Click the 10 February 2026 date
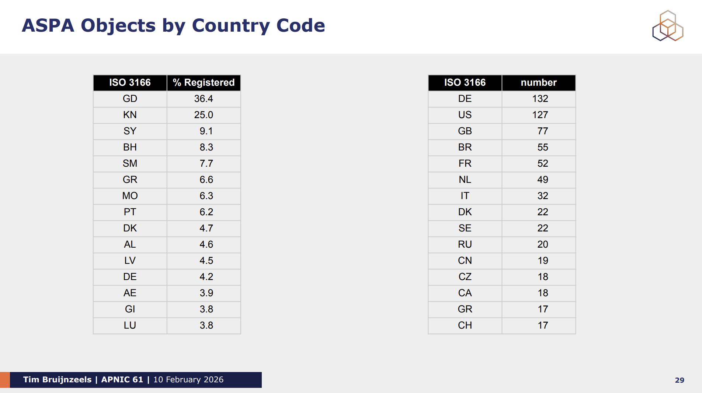This screenshot has height=393, width=702. (188, 380)
